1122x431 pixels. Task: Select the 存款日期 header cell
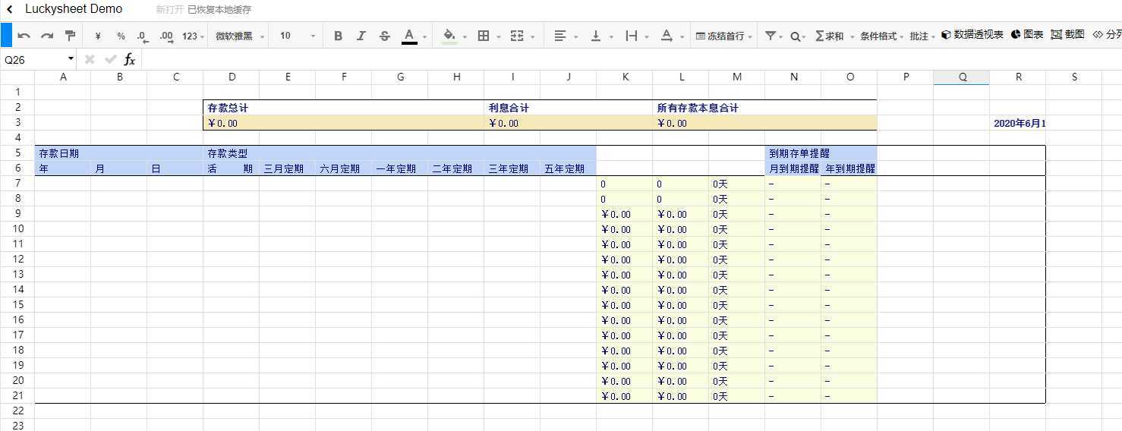[119, 153]
